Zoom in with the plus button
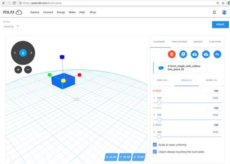The width and height of the screenshot is (230, 164). [18, 69]
